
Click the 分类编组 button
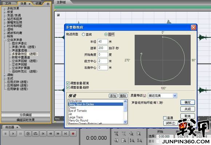point(25,115)
